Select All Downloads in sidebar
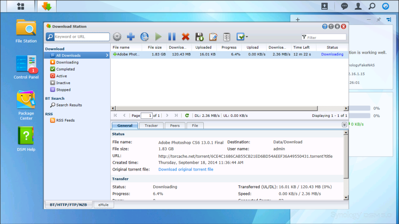Viewport: 399px width, 224px height. (x=77, y=55)
